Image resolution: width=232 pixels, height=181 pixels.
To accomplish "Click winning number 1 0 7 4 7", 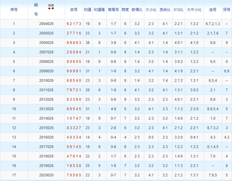I will tap(74, 118).
